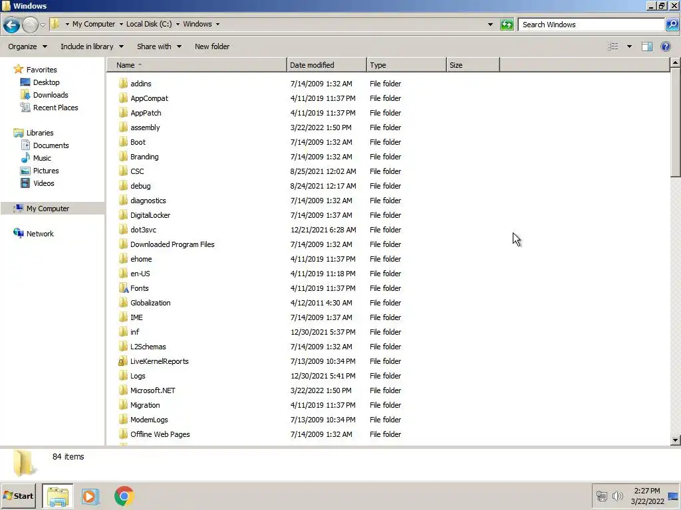Select the LiveKernelReports locked folder icon
Viewport: 681px width, 510px height.
click(x=123, y=361)
